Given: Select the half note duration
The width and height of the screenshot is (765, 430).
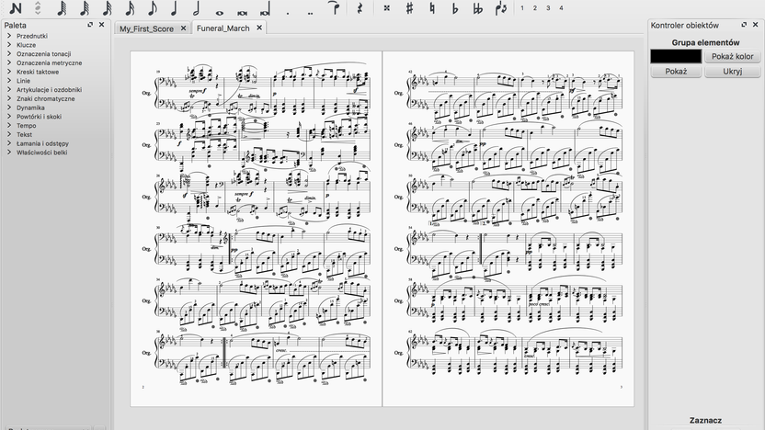Looking at the screenshot, I should [197, 7].
